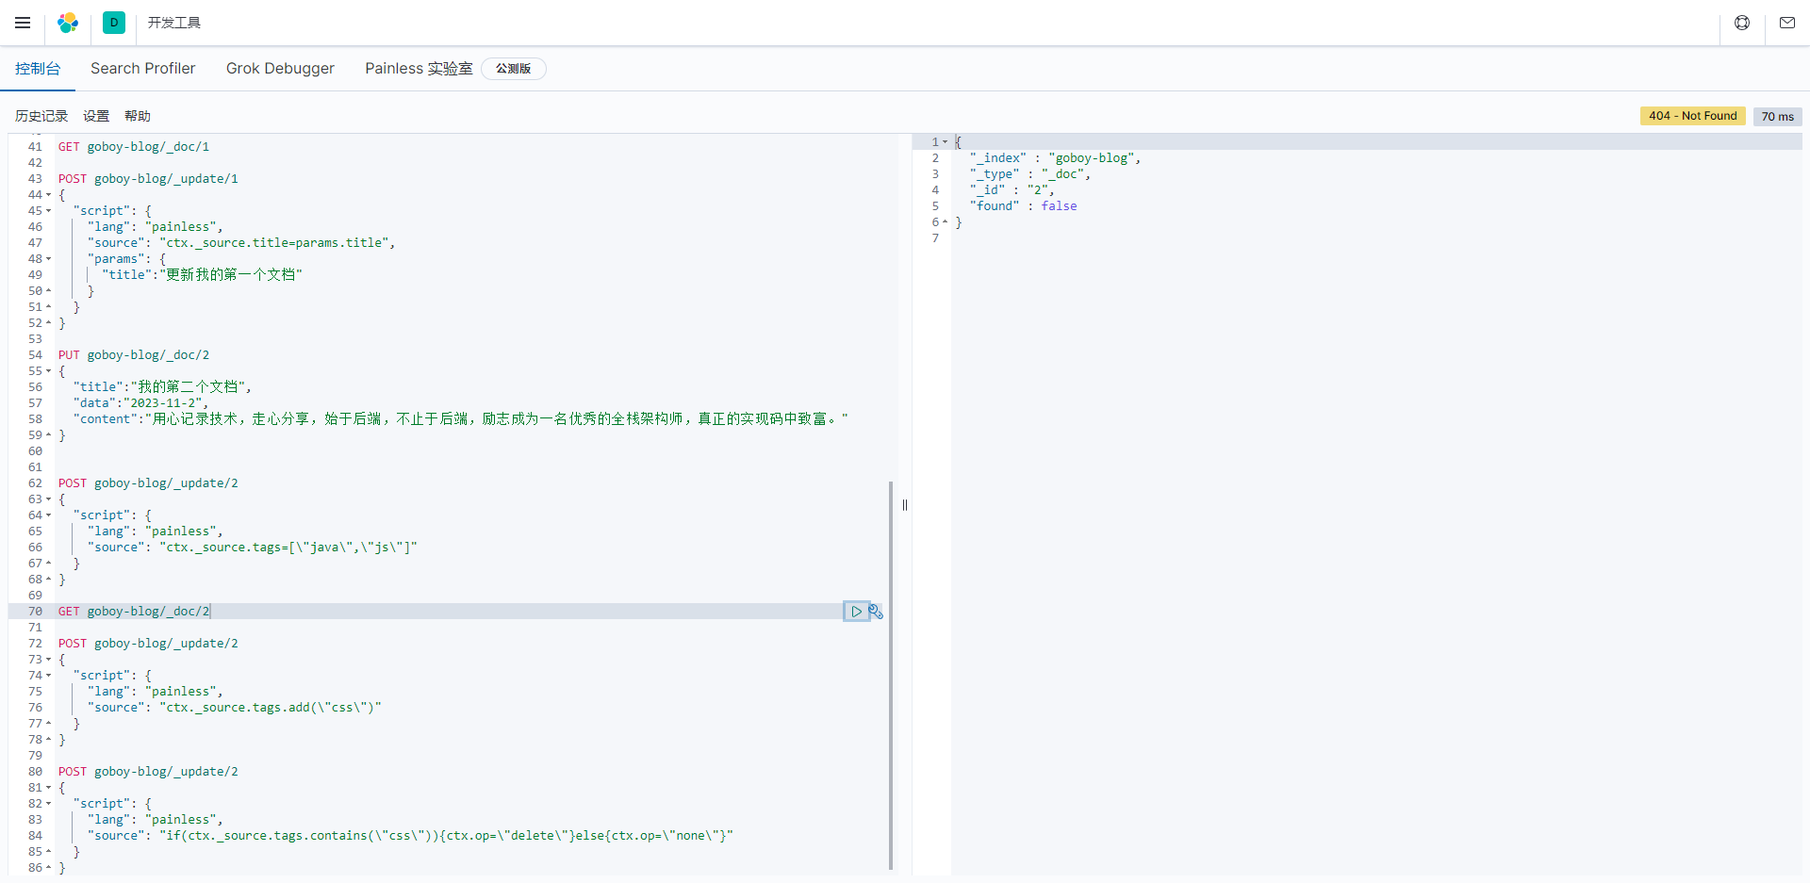The height and width of the screenshot is (883, 1810).
Task: Click the 70 ms response time badge
Action: [1778, 117]
